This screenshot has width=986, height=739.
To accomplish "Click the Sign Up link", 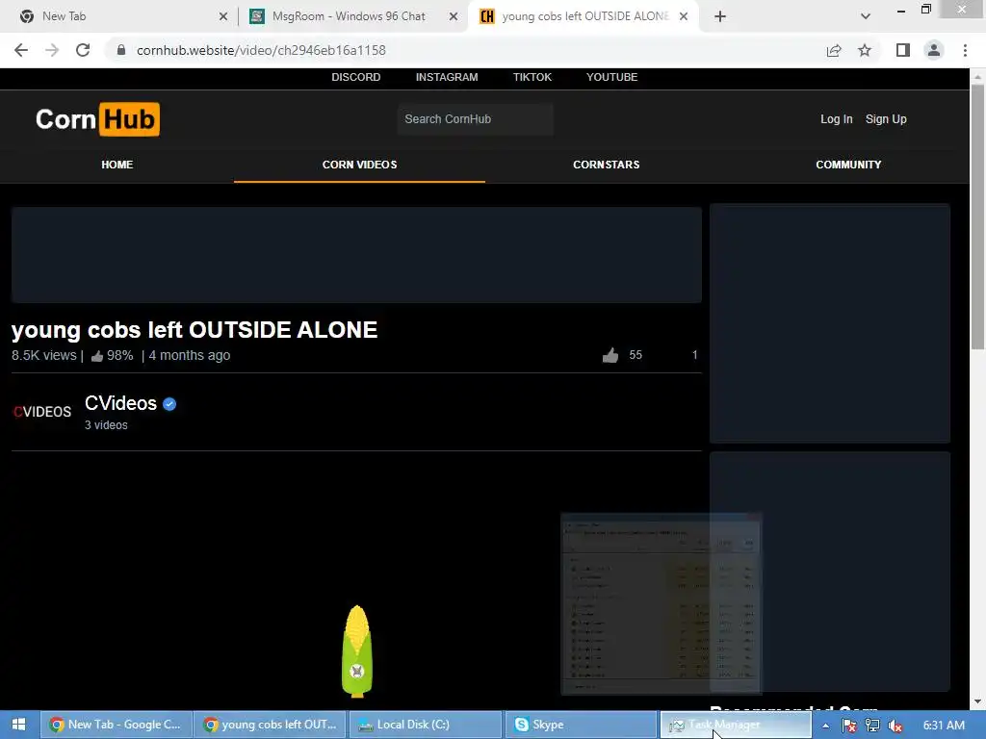I will 886,118.
